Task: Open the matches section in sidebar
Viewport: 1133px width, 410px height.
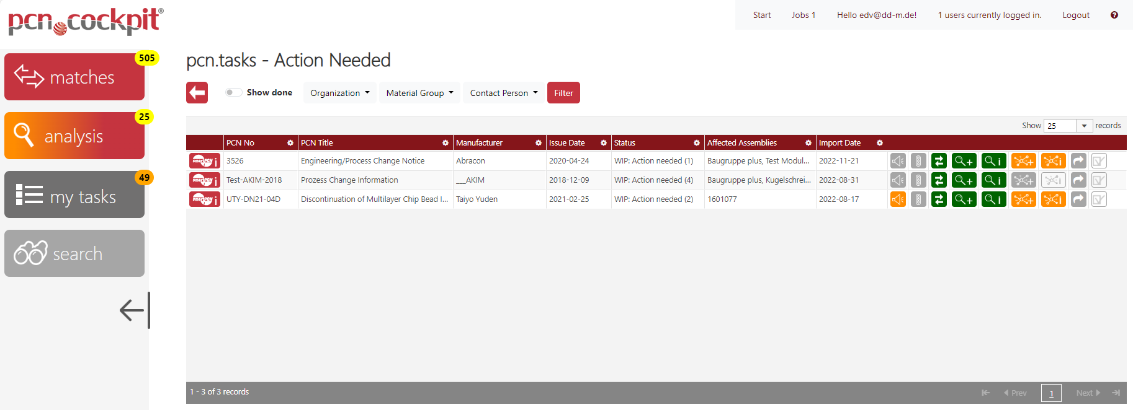Action: coord(74,77)
